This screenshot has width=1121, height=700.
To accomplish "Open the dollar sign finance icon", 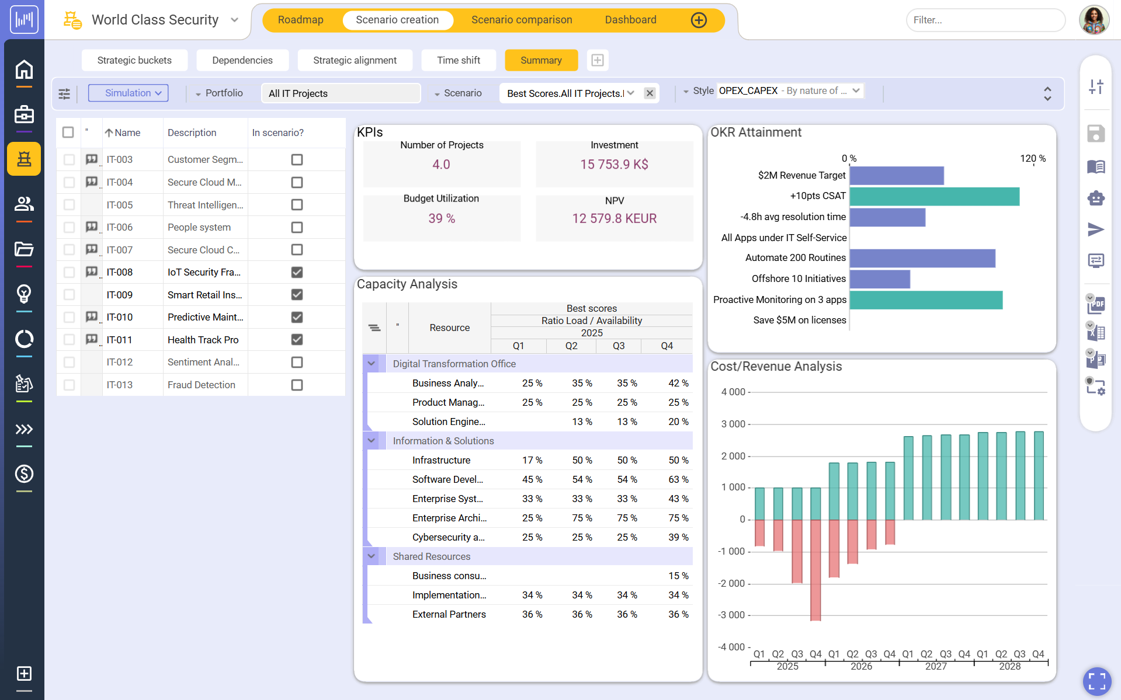I will coord(24,473).
